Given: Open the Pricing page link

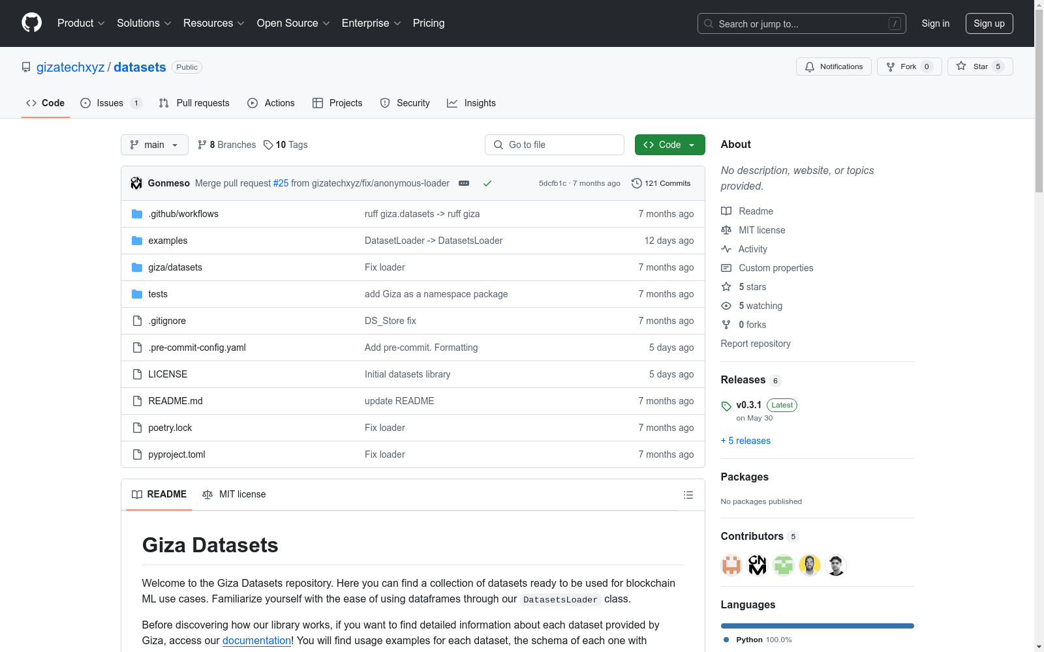Looking at the screenshot, I should click(429, 23).
